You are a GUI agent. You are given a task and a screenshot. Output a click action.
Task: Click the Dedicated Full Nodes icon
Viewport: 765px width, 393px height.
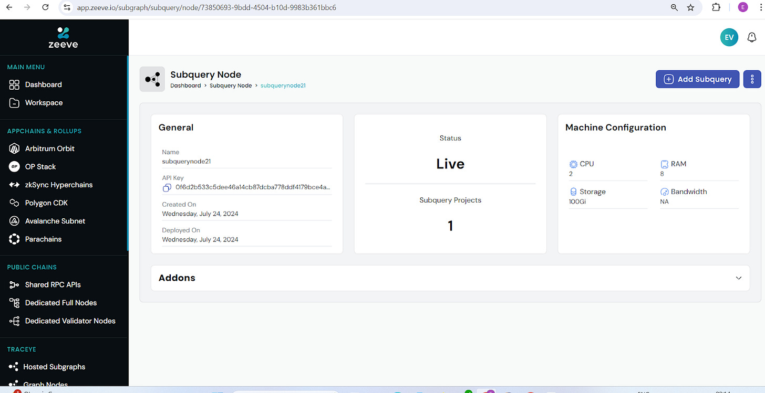pyautogui.click(x=14, y=303)
